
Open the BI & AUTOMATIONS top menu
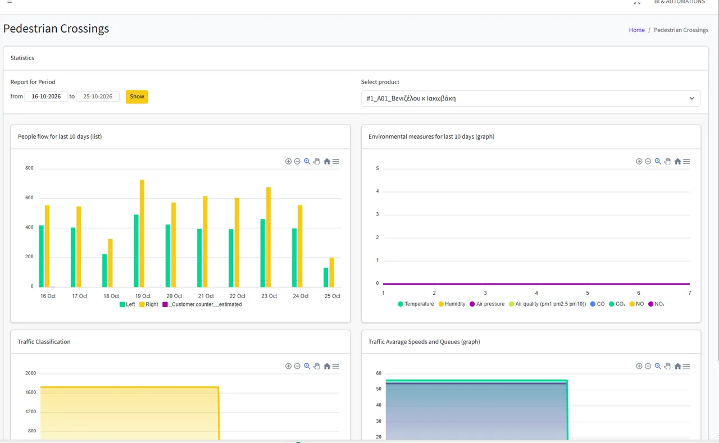679,2
